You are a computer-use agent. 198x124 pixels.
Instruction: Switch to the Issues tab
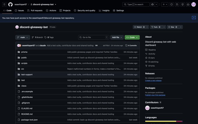coord(19,11)
